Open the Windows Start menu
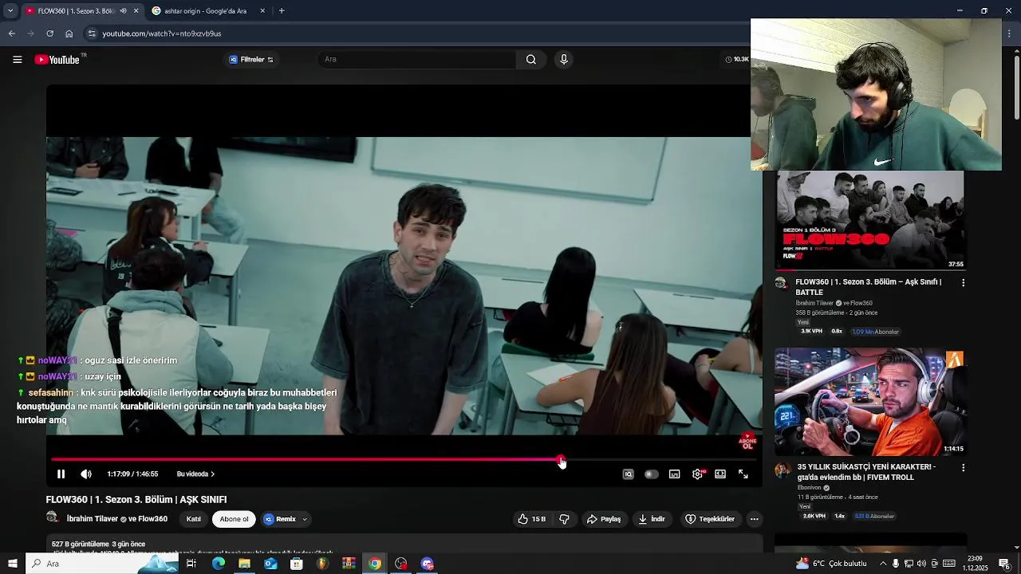The width and height of the screenshot is (1021, 574). pos(12,564)
